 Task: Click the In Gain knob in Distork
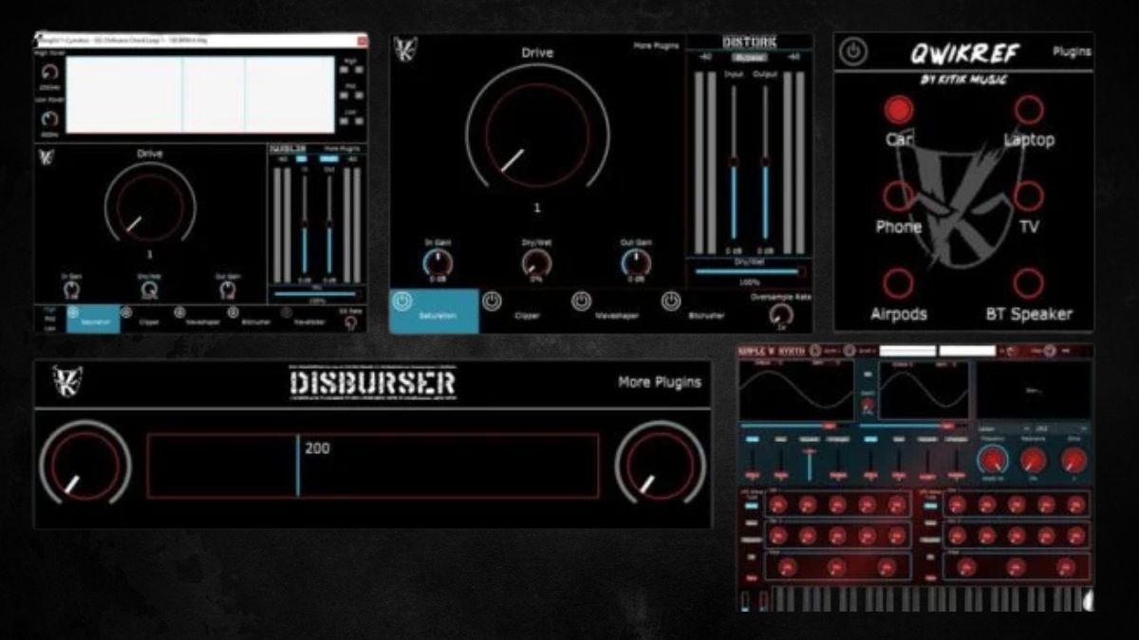click(438, 263)
